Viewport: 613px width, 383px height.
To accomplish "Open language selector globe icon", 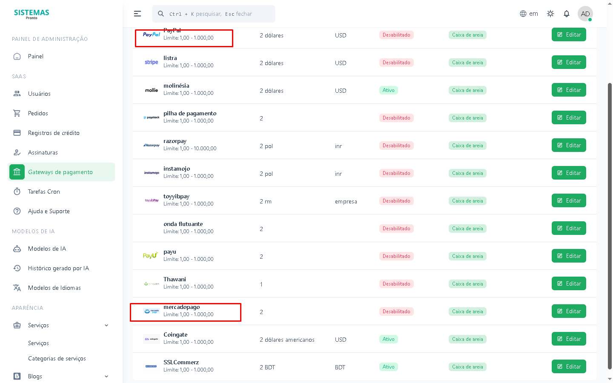I will [x=523, y=14].
